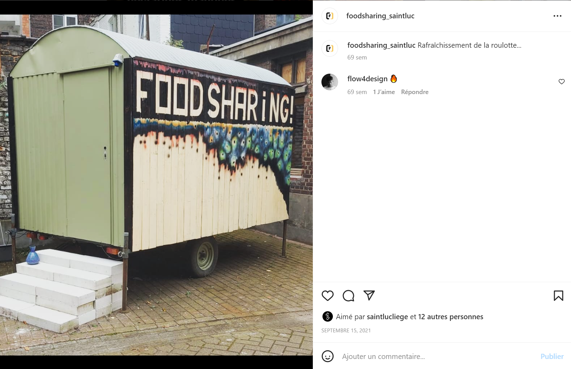Click foodsharing_saintluc avatar beside the caption
This screenshot has width=571, height=369.
click(x=329, y=48)
